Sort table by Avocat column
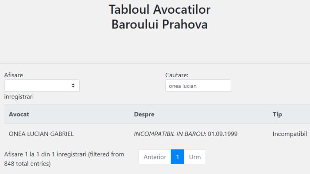This screenshot has width=310, height=174. [19, 115]
